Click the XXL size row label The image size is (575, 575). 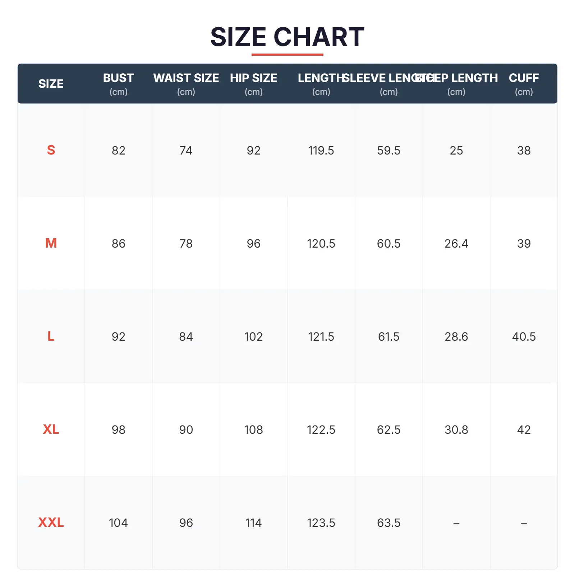click(51, 523)
